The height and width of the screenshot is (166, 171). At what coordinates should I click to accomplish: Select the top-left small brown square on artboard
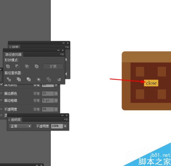click(140, 72)
